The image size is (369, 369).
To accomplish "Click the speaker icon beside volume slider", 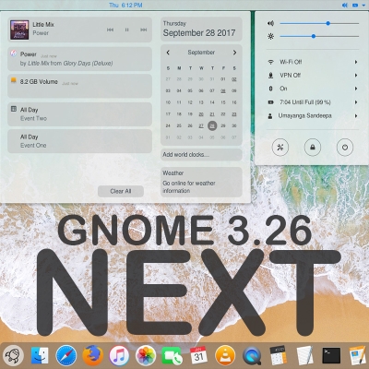I will [x=270, y=23].
